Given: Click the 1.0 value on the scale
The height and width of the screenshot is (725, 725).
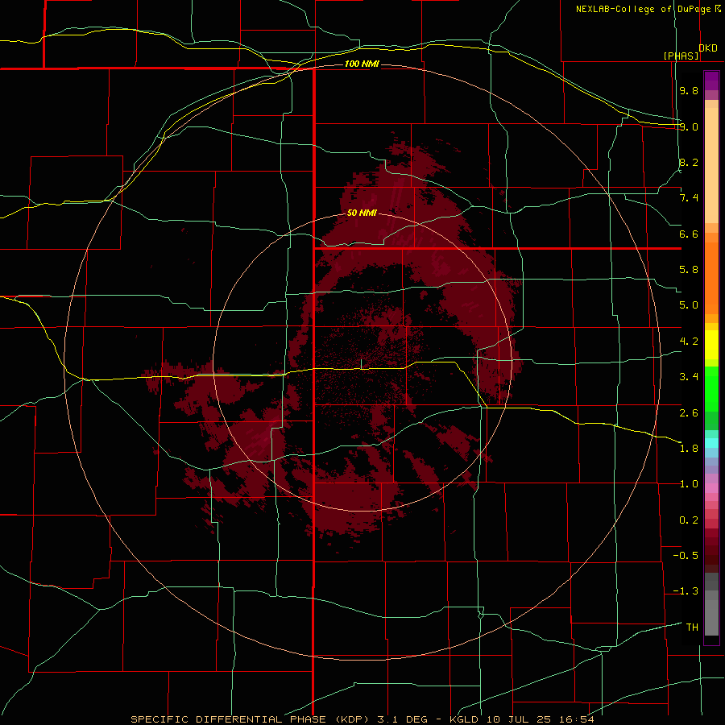Looking at the screenshot, I should (689, 484).
